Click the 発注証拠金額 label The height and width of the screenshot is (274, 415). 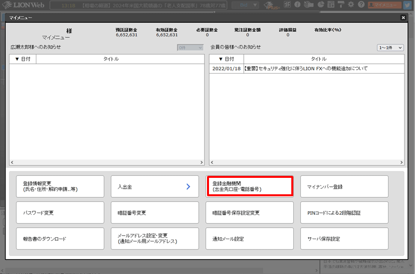pos(247,30)
